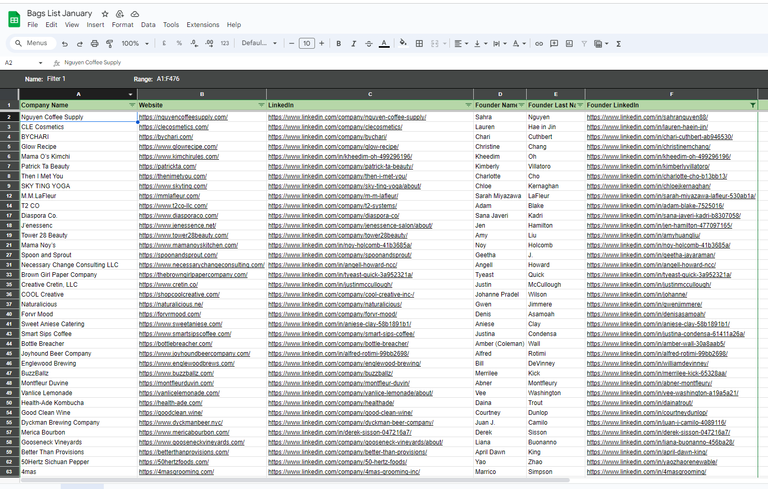
Task: Open the Name box dropdown arrow
Action: coord(40,63)
